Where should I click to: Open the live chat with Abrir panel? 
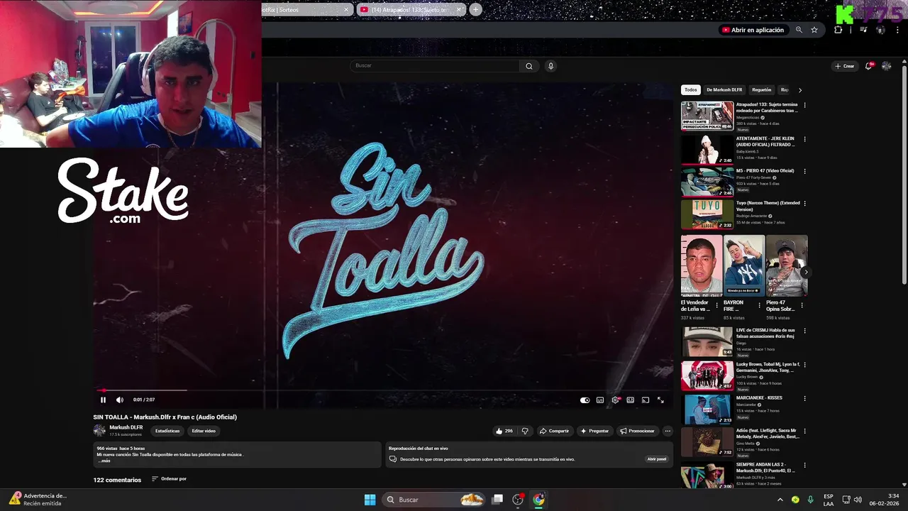(x=657, y=459)
